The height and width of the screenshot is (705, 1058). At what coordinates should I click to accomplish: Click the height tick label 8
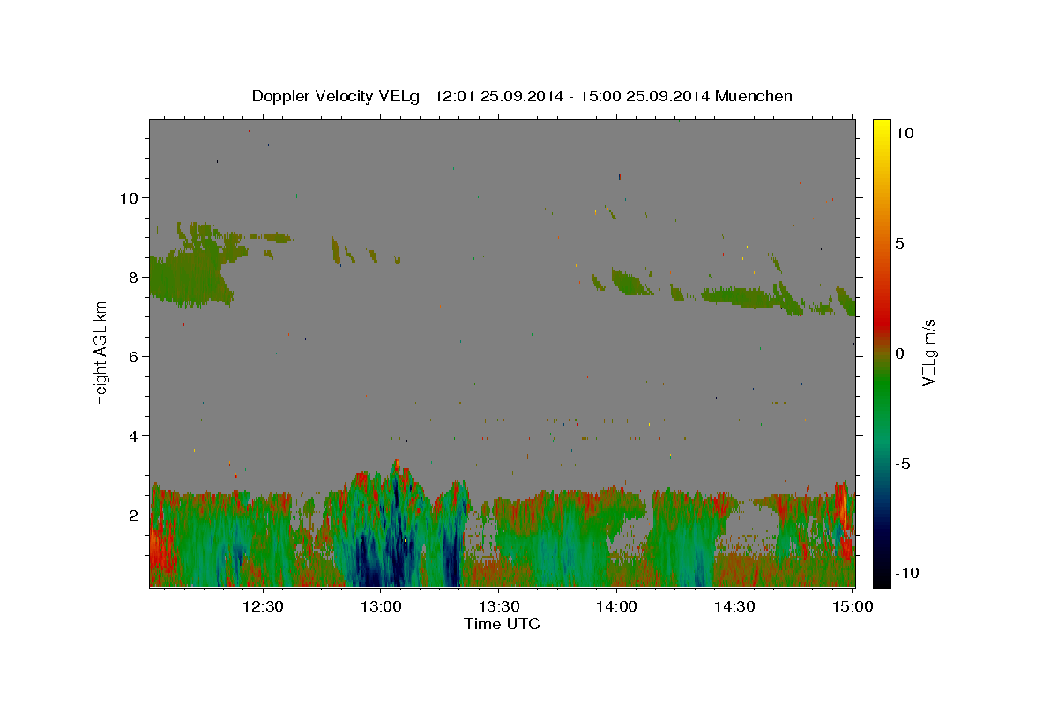coord(134,277)
